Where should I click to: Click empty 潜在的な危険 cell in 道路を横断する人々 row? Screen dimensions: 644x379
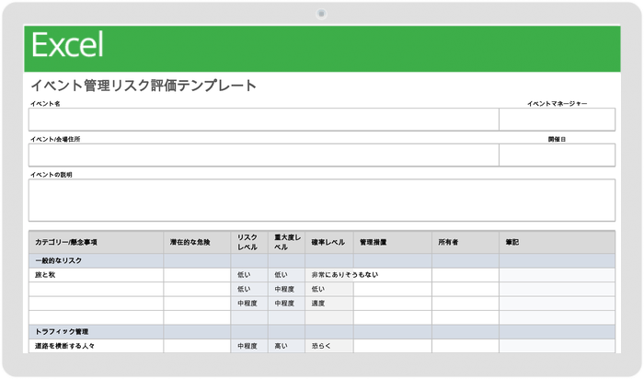(x=197, y=346)
